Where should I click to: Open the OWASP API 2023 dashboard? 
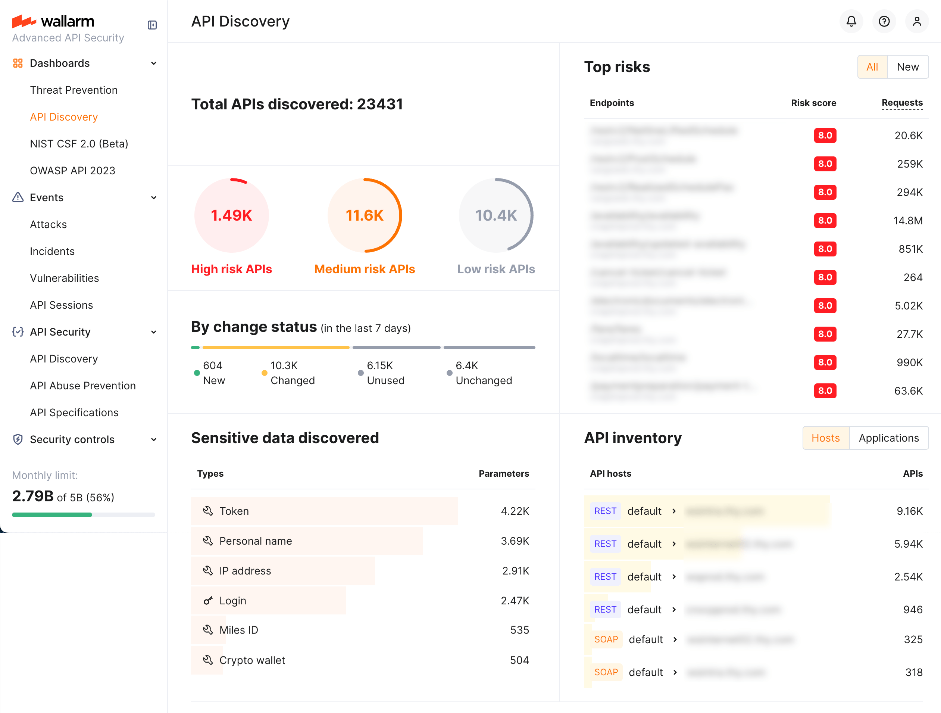tap(72, 170)
